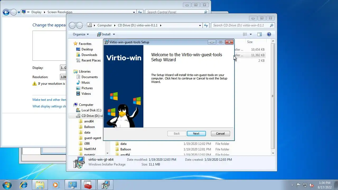Click the muted volume tray icon

click(311, 185)
